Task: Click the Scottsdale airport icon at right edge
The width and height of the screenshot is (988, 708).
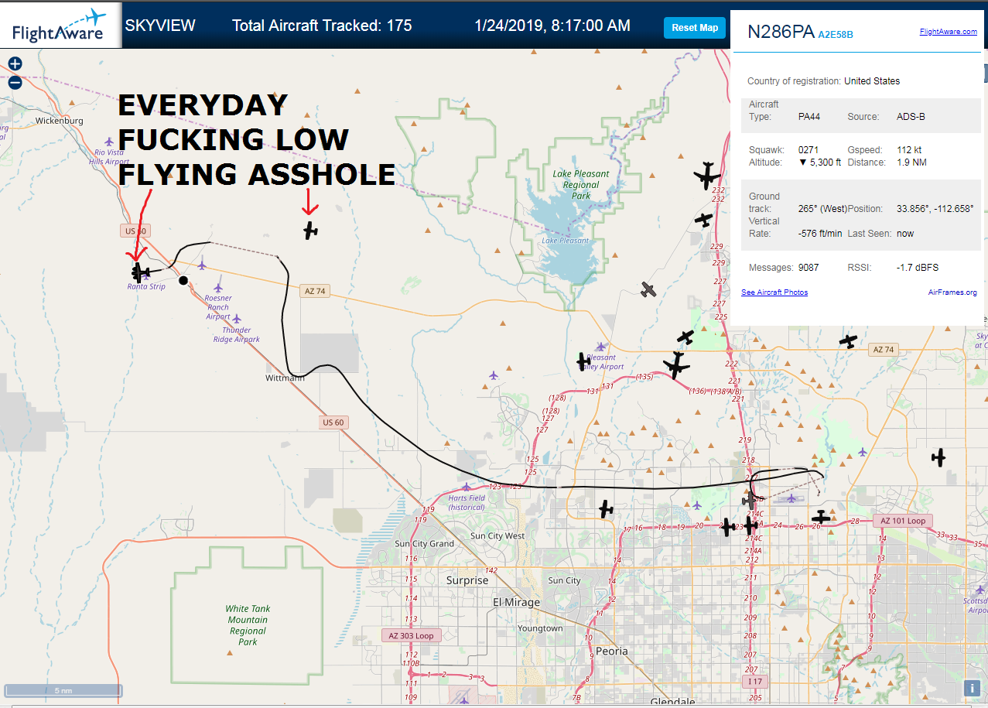Action: [x=980, y=590]
